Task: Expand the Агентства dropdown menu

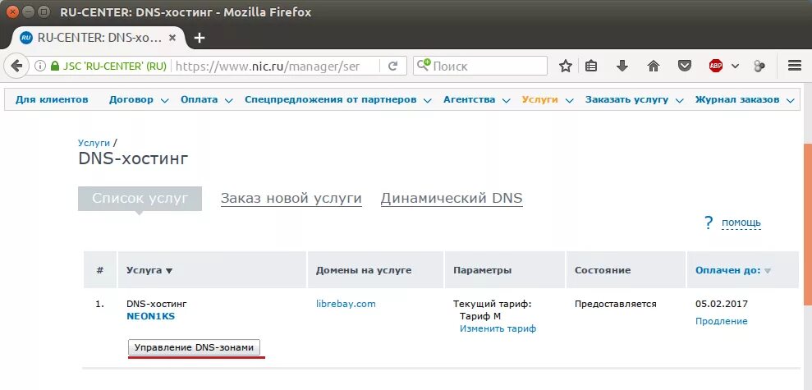Action: point(476,99)
